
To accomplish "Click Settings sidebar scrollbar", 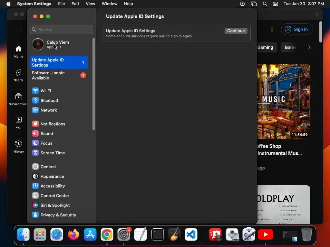I will point(94,84).
